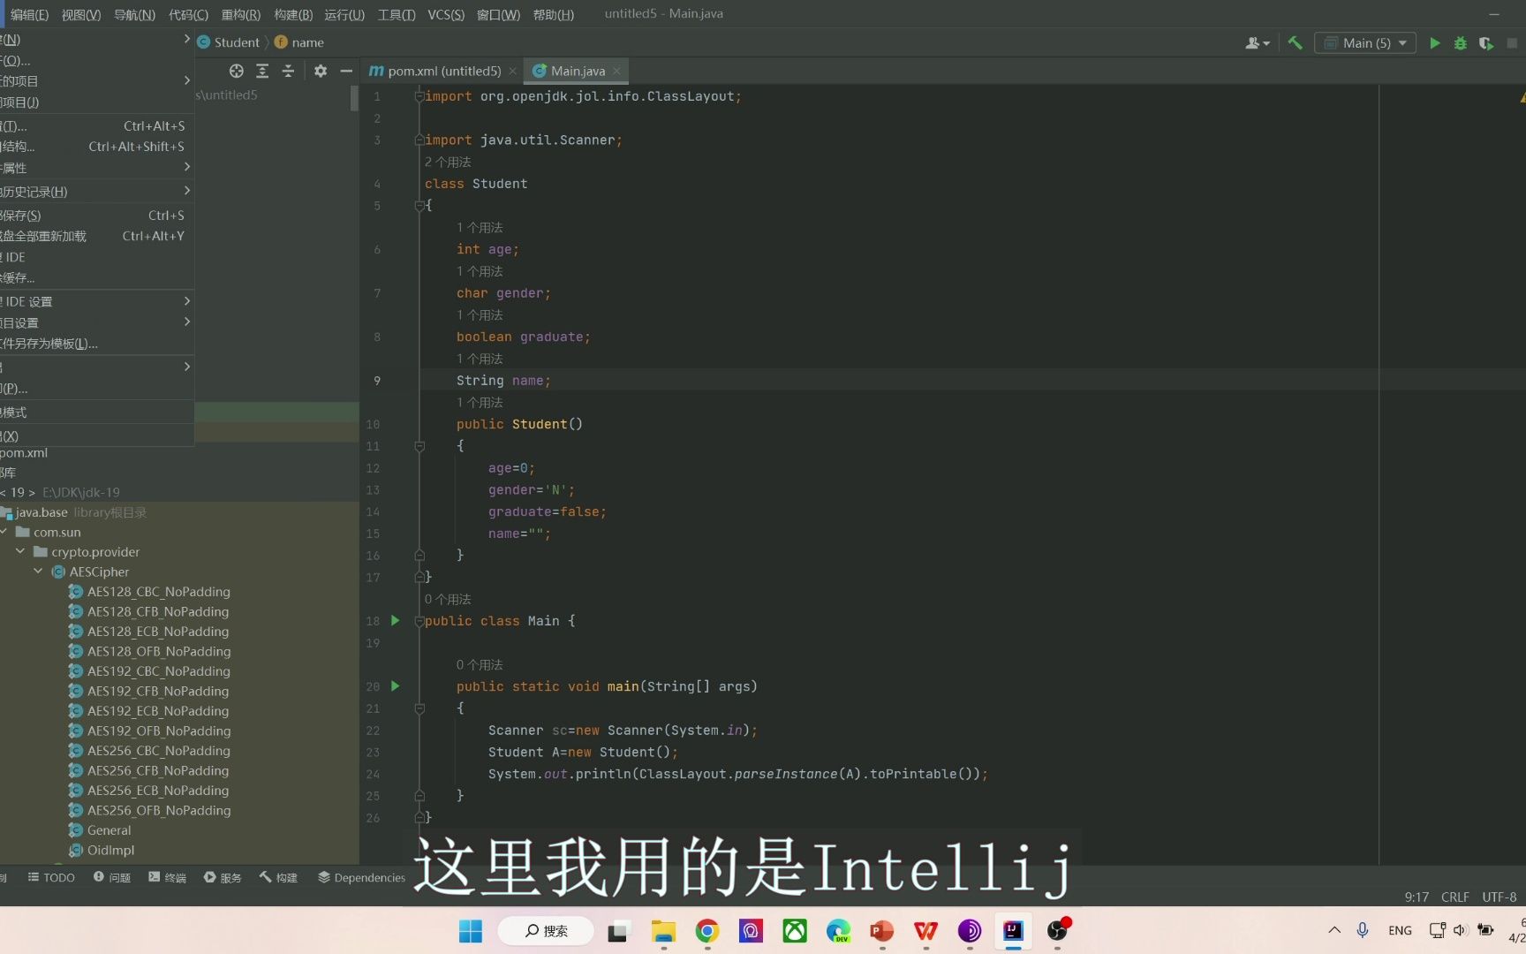This screenshot has width=1526, height=954.
Task: Locate current file with the crosshair icon
Action: tap(236, 71)
